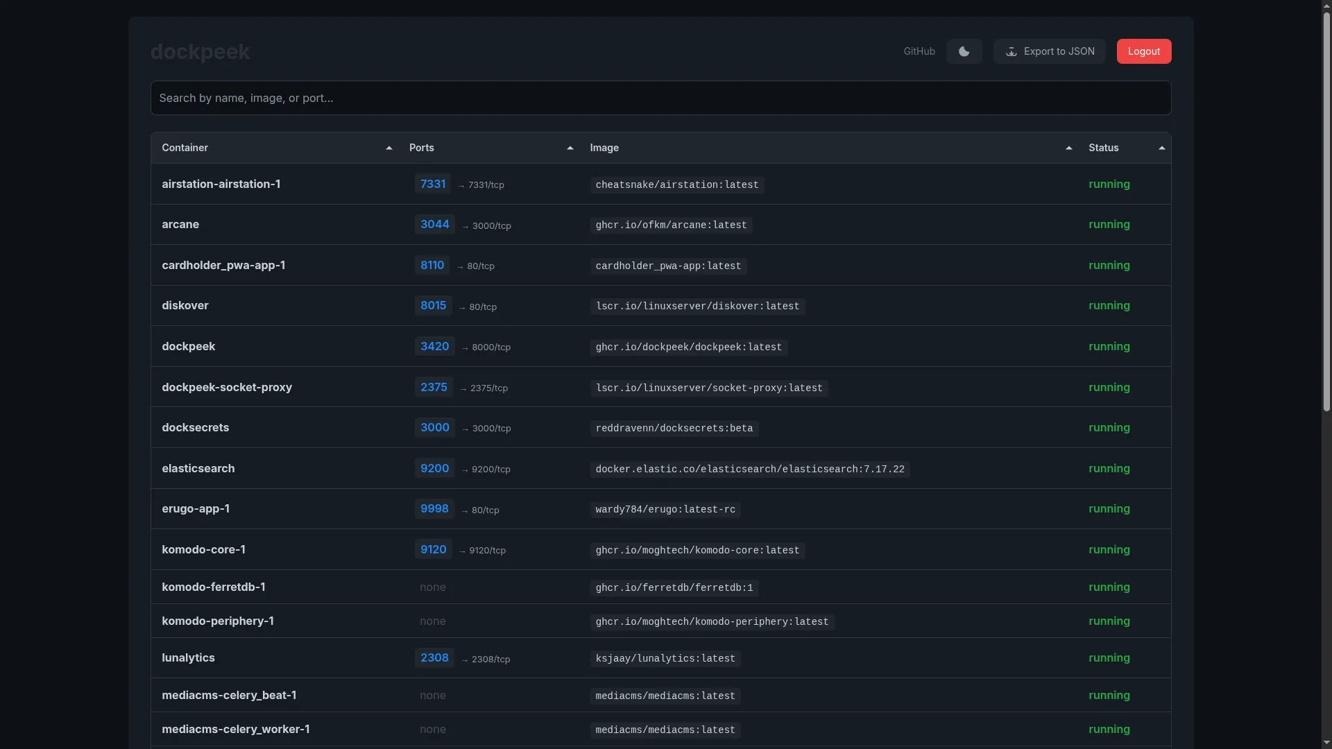This screenshot has height=749, width=1332.
Task: Click the Logout button
Action: [1143, 51]
